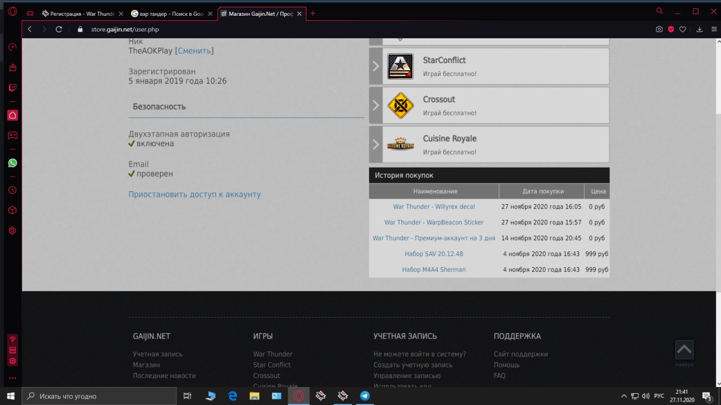
Task: Click the highlighted Speed Dial home icon
Action: 12,115
